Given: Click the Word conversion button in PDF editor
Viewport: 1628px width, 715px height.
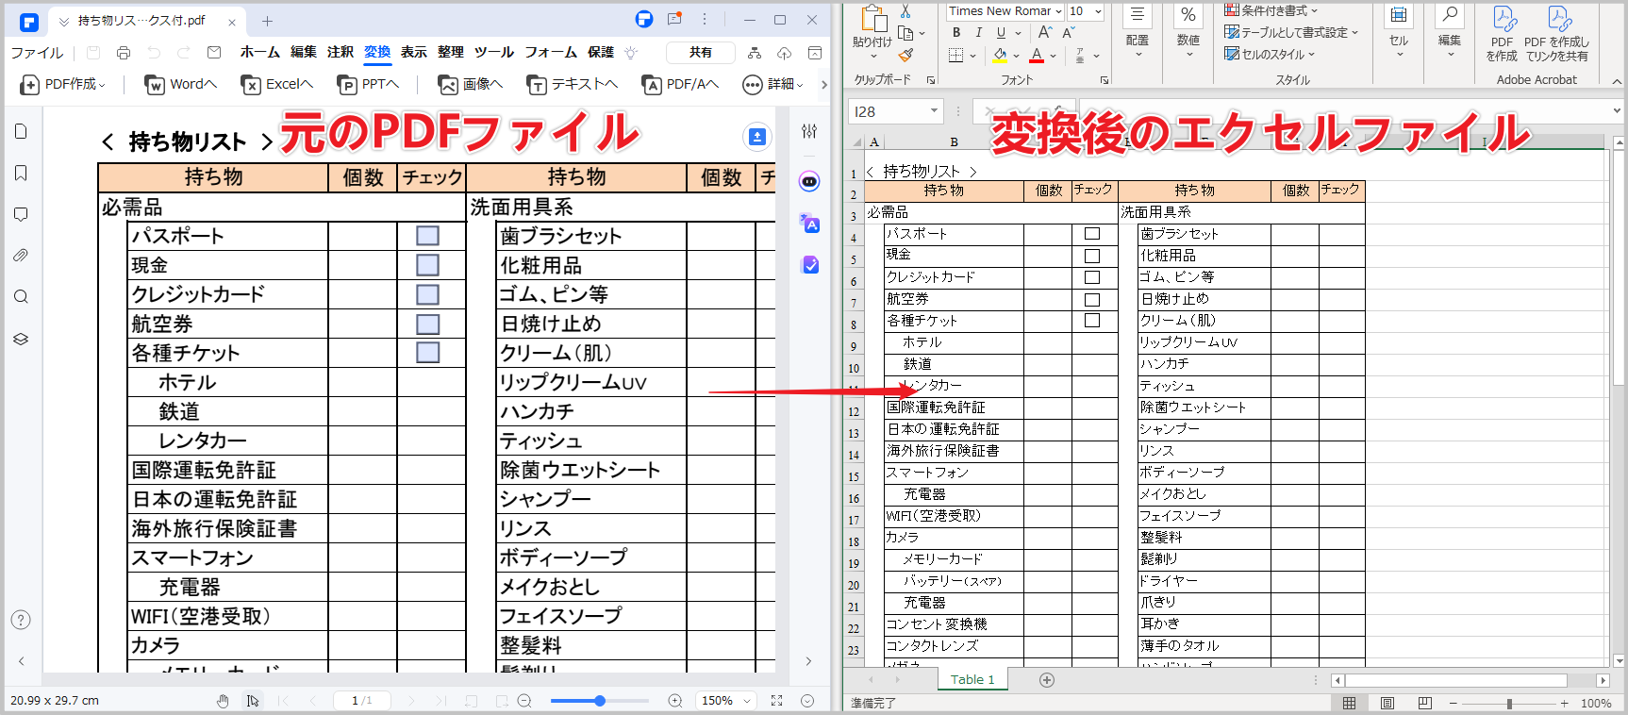Looking at the screenshot, I should tap(181, 85).
